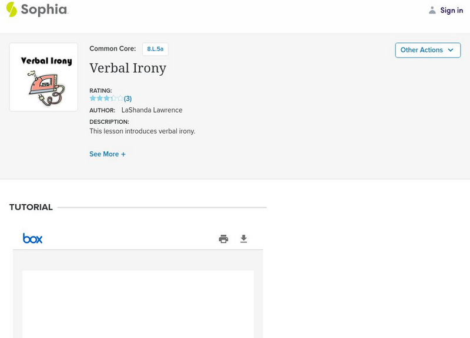Click the Verbal Irony lesson thumbnail

43,77
